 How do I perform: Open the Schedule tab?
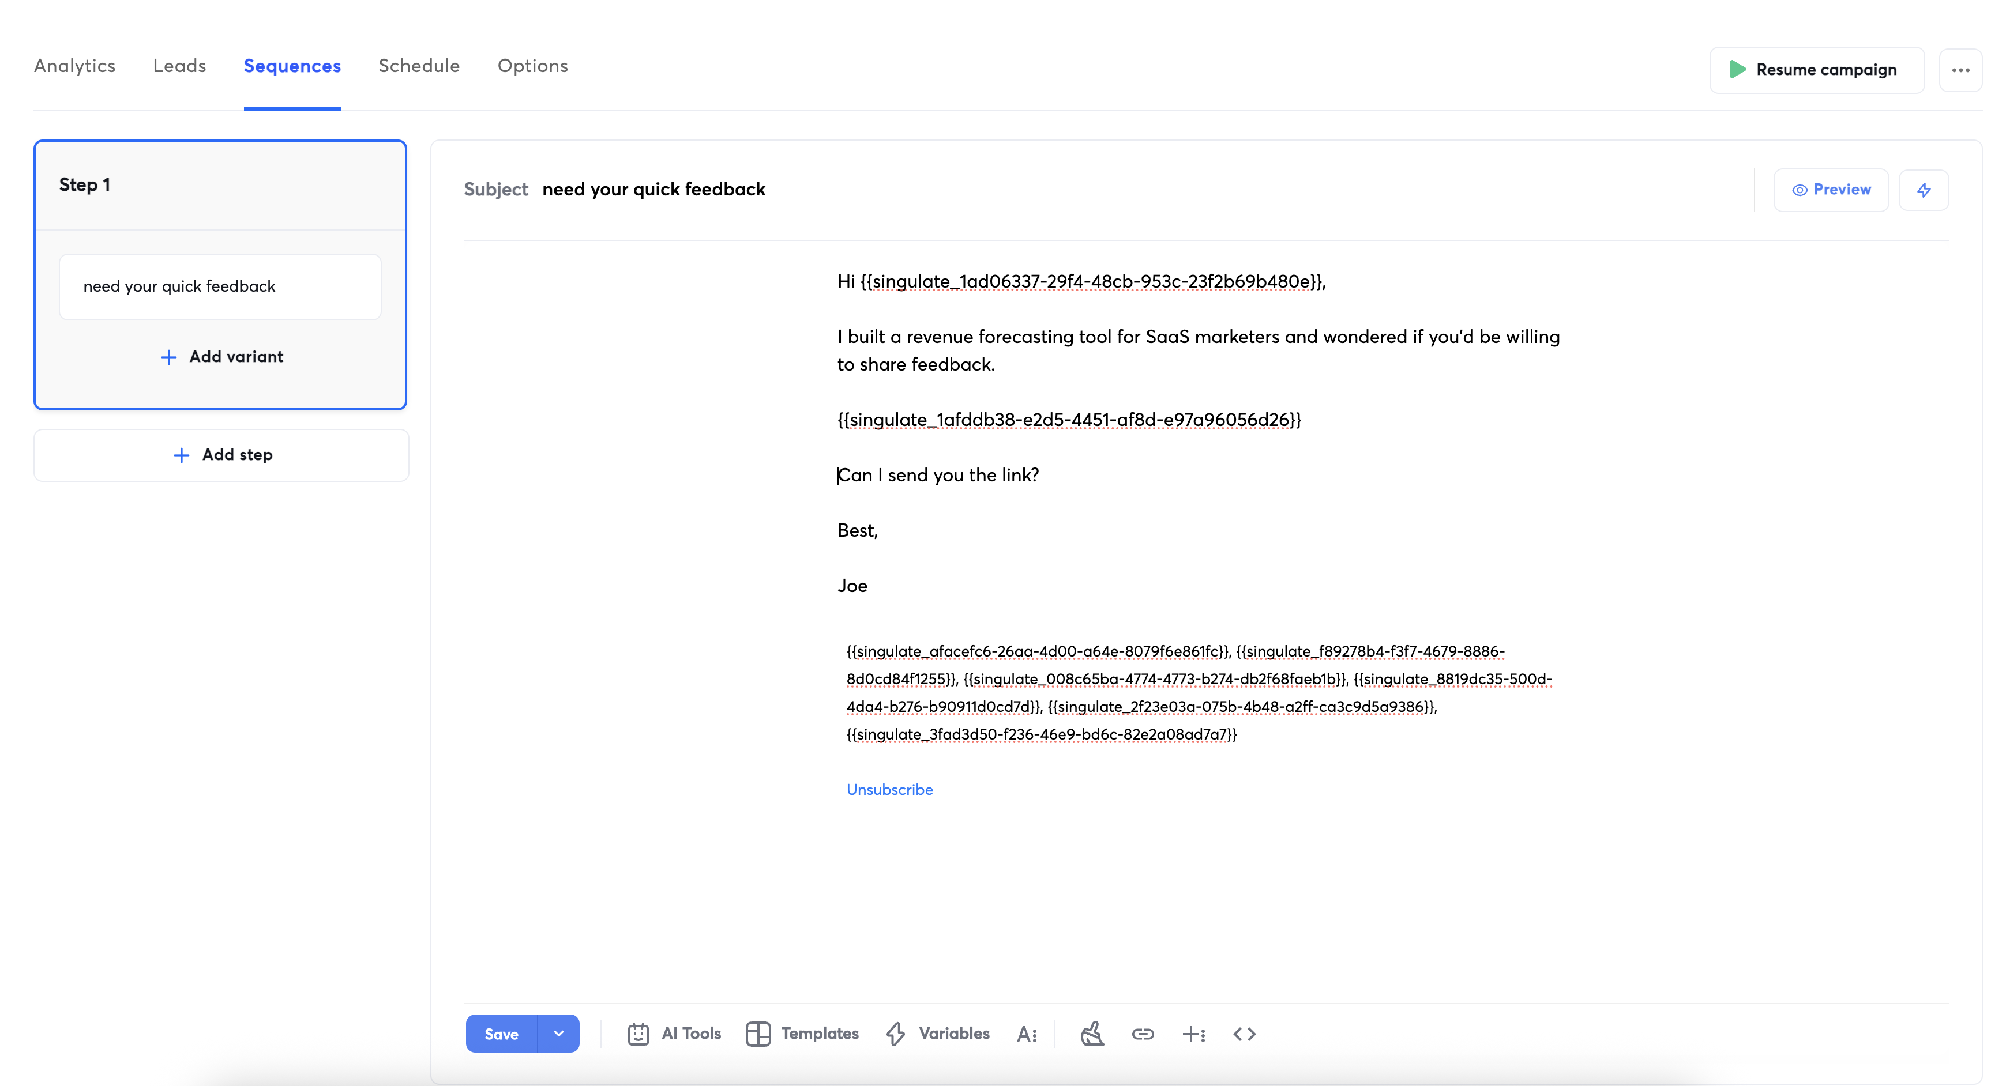tap(419, 66)
